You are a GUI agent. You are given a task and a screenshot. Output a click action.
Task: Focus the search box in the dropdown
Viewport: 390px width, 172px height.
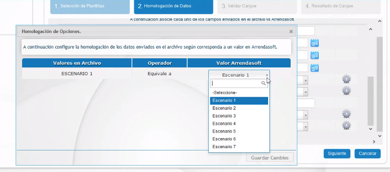pos(239,83)
